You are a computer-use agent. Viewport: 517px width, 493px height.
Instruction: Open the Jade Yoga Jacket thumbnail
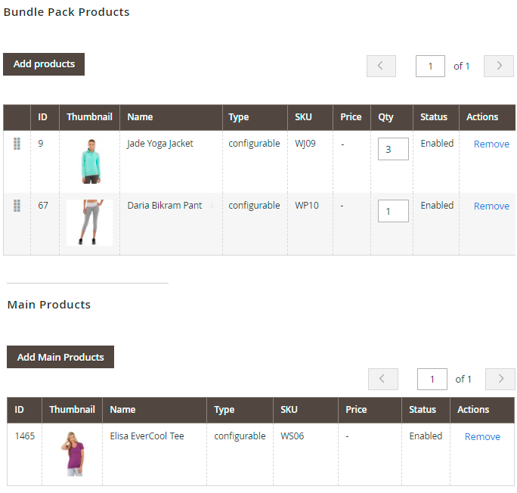[x=91, y=161]
